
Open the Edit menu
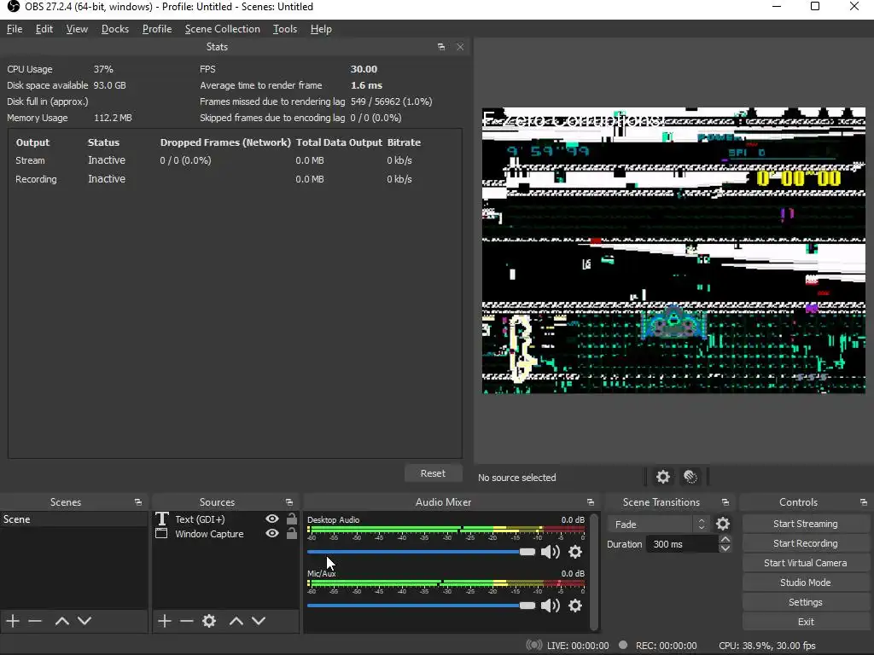click(x=44, y=29)
